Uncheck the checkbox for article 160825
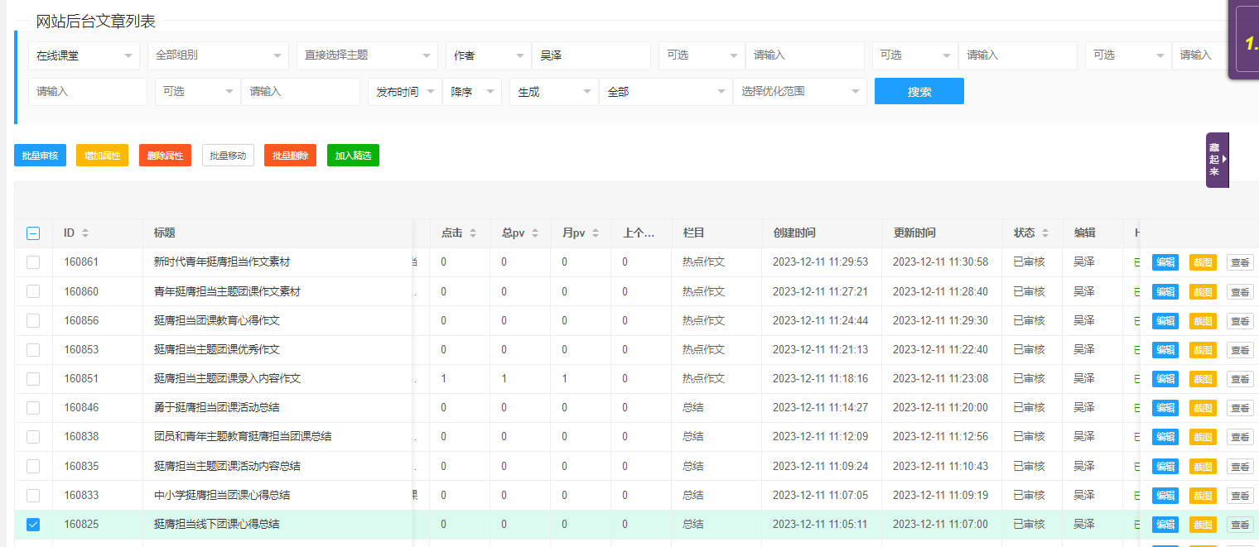 tap(33, 524)
